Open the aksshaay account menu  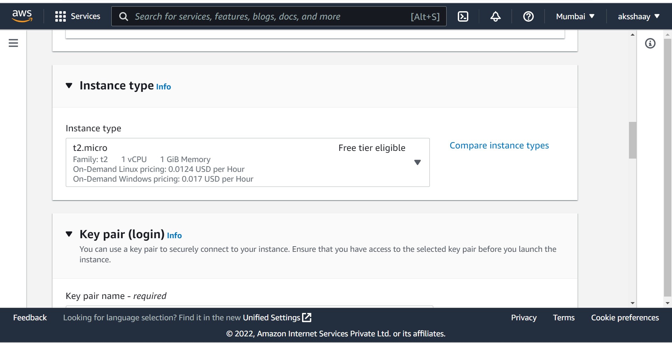(x=639, y=16)
